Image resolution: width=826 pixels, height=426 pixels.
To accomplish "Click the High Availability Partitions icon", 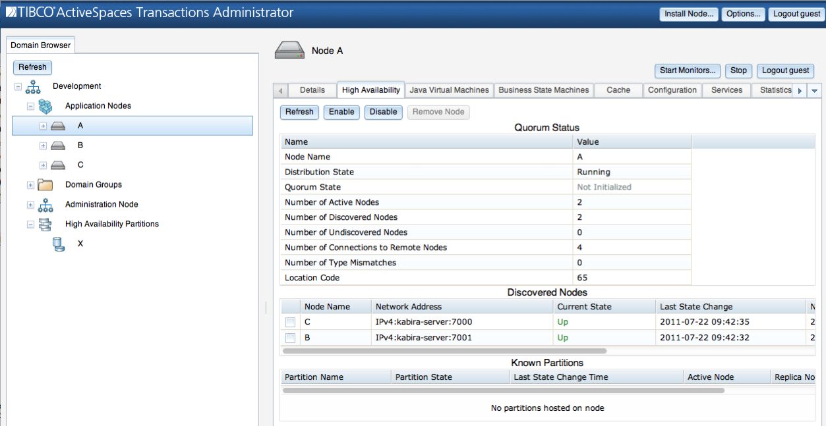I will click(x=45, y=224).
